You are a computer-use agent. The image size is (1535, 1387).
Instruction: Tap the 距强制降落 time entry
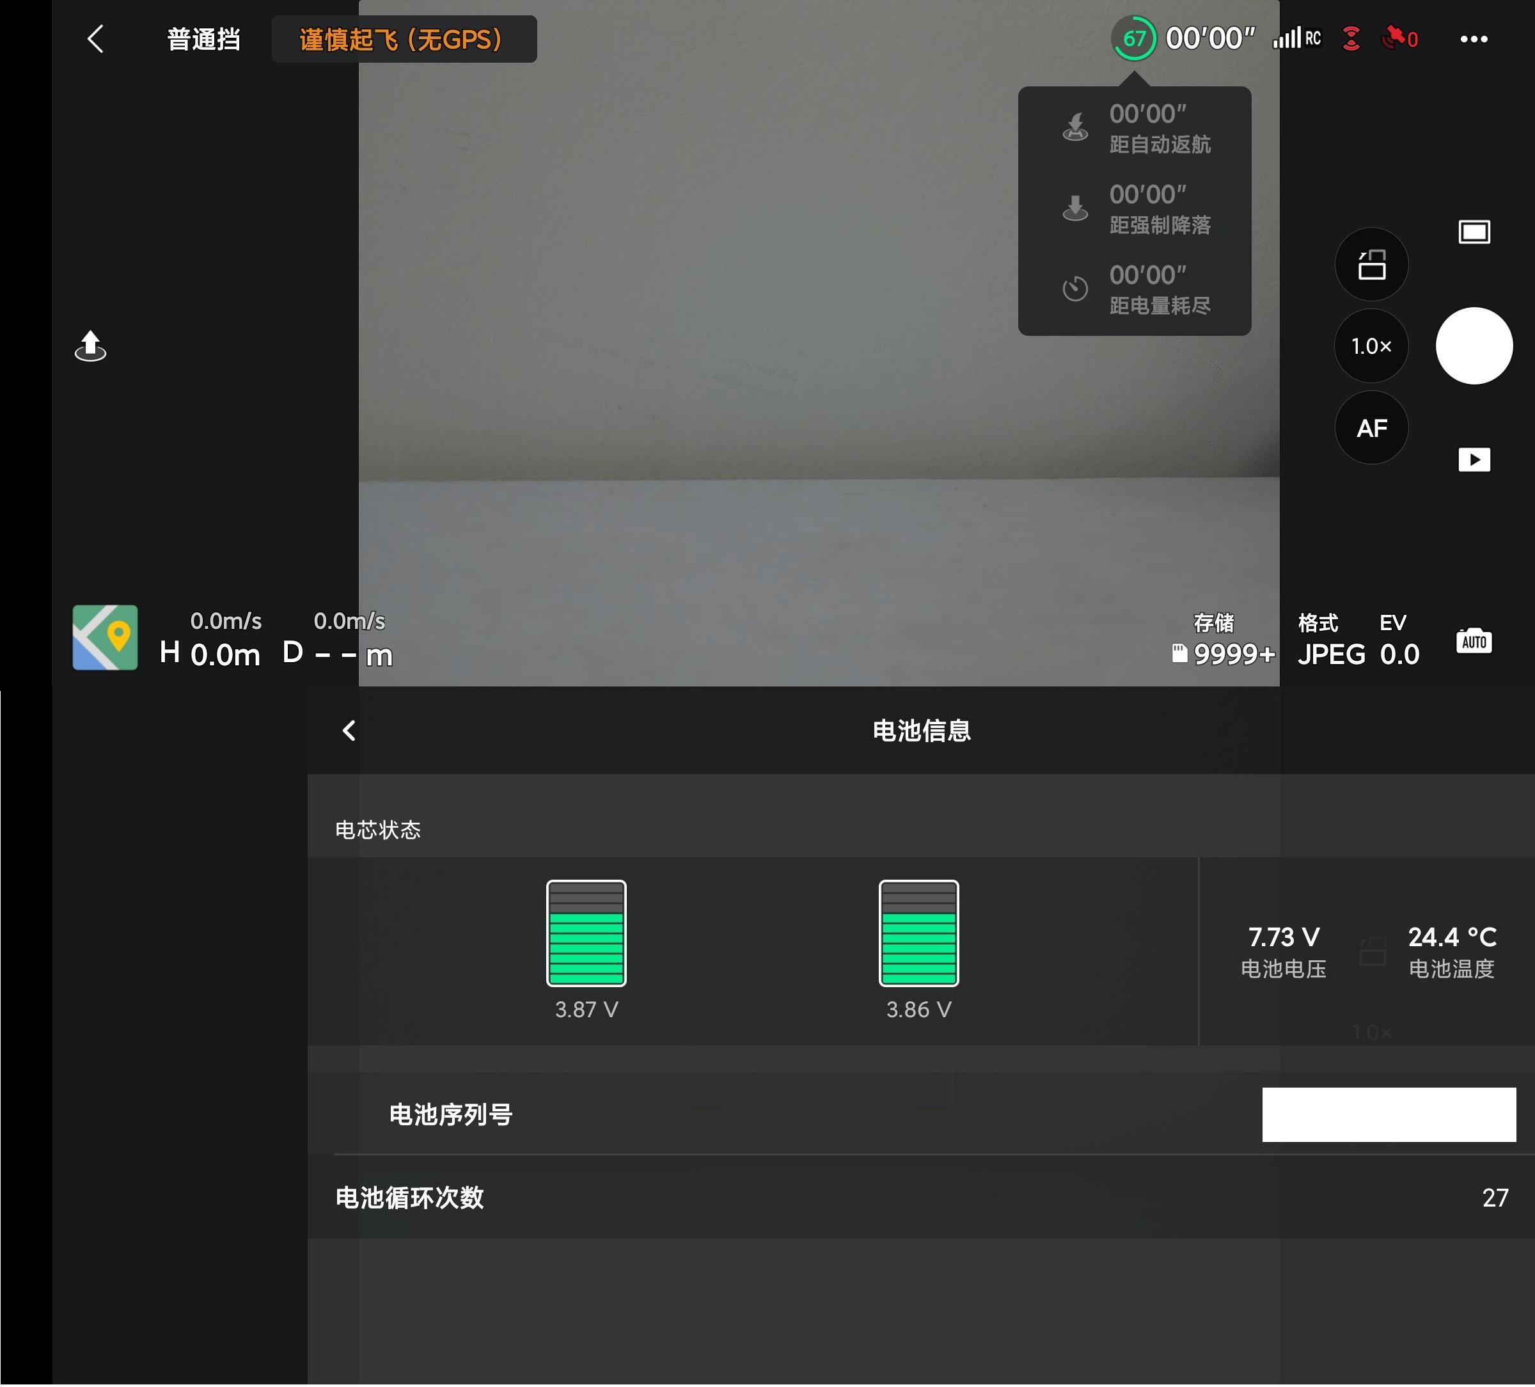point(1135,209)
